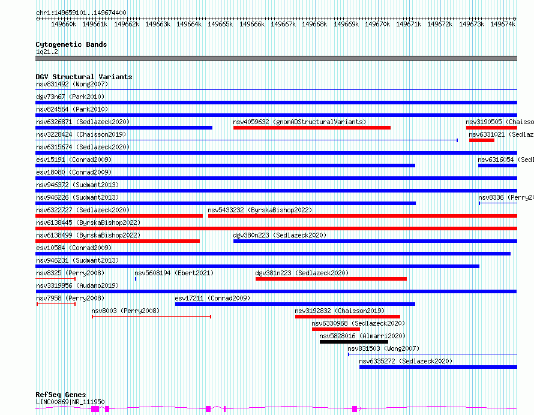Select the dgv73n67 (Park2010) variant label
The width and height of the screenshot is (534, 415).
pos(70,97)
